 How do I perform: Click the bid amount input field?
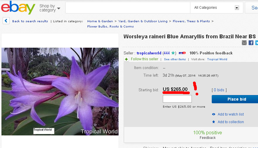pyautogui.click(x=177, y=99)
